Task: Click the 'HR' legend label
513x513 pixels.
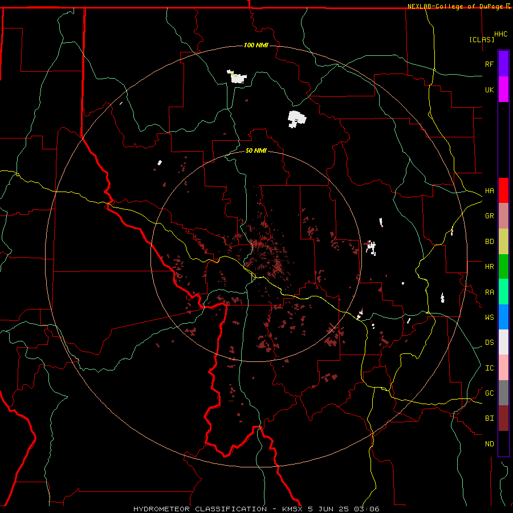Action: click(x=489, y=267)
